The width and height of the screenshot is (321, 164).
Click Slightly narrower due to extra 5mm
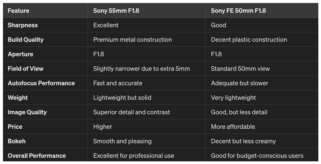(x=142, y=69)
